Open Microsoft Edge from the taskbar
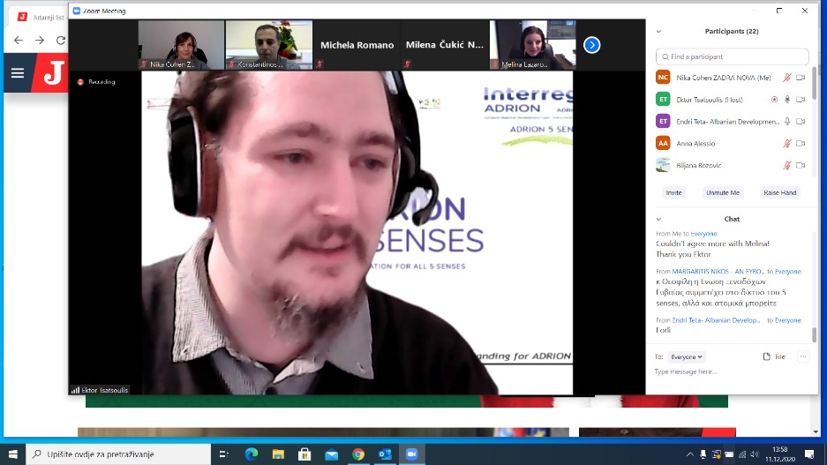 click(251, 454)
